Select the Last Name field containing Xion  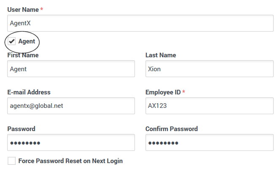pyautogui.click(x=209, y=69)
